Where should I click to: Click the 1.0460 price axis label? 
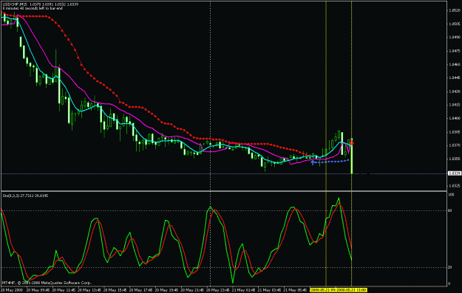(454, 64)
